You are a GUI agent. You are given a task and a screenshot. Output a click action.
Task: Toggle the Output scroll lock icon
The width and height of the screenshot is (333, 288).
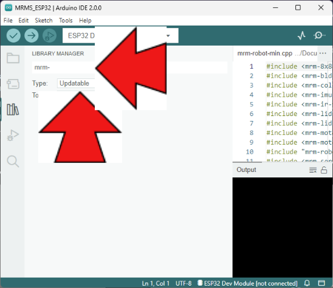click(324, 170)
